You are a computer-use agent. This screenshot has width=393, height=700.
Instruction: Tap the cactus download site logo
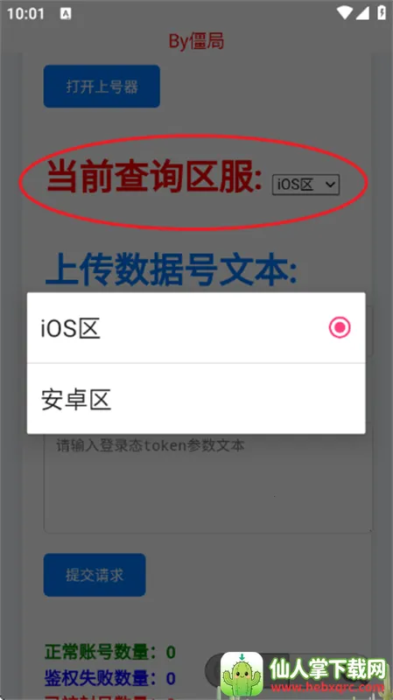click(x=242, y=673)
